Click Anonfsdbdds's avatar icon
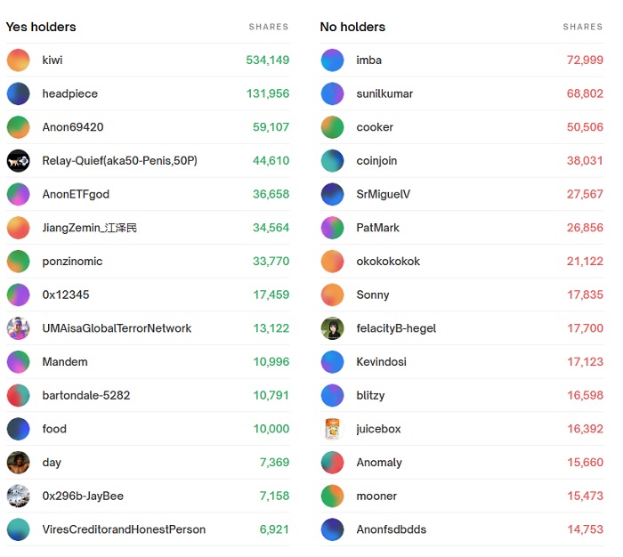This screenshot has height=557, width=623. [332, 529]
